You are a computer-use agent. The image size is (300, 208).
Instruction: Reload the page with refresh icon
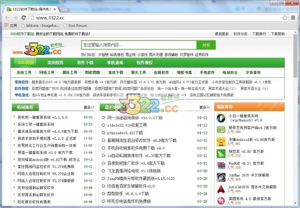(x=24, y=18)
